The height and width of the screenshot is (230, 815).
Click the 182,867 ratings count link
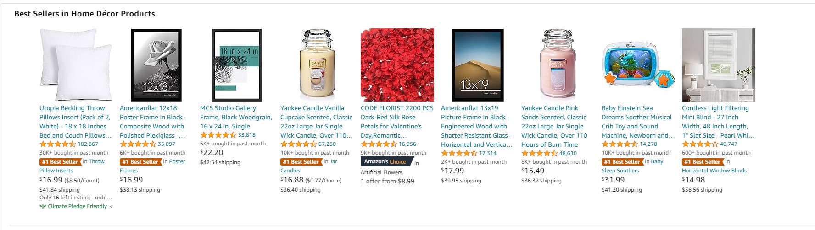tap(88, 144)
